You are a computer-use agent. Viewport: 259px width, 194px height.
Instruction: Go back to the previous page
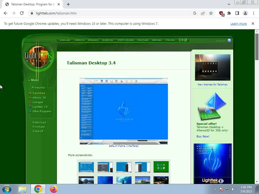pos(6,13)
